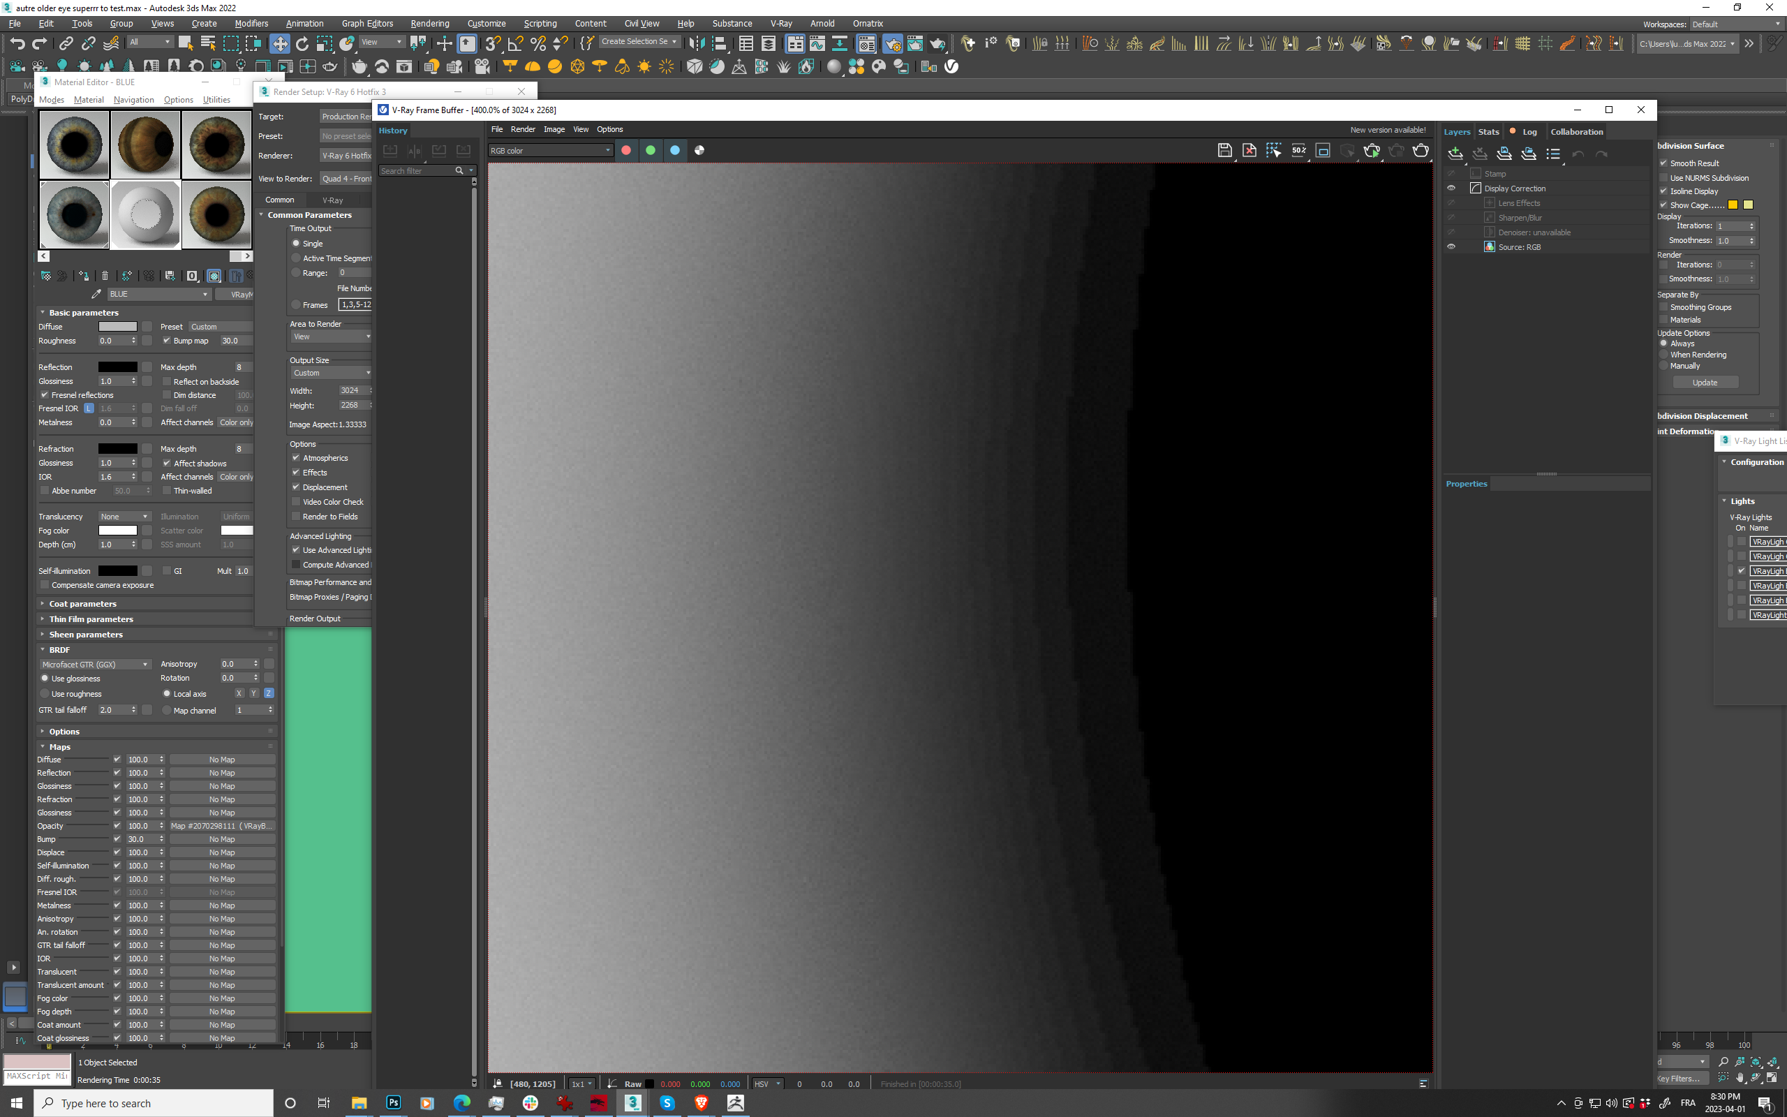Screen dimensions: 1787x1117
Task: Hide the Display Correction layer eye
Action: 1451,188
